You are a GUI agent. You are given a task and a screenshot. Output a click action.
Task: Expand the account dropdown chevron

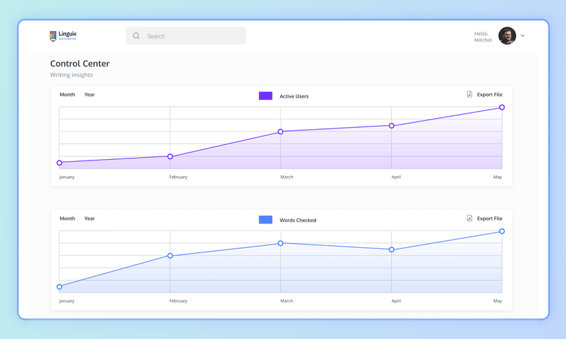click(522, 36)
